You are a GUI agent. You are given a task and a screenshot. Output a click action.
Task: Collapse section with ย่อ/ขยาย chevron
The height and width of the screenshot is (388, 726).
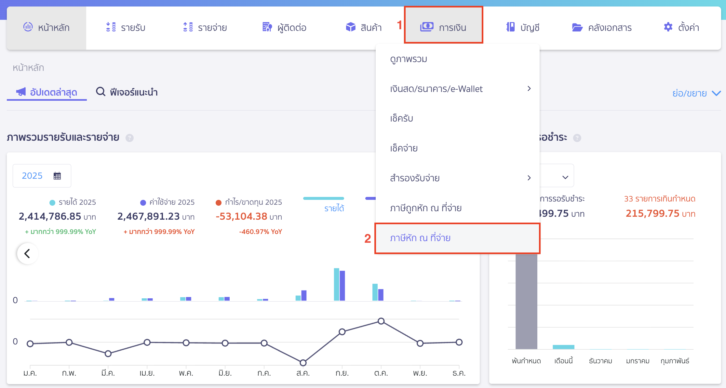(x=716, y=93)
